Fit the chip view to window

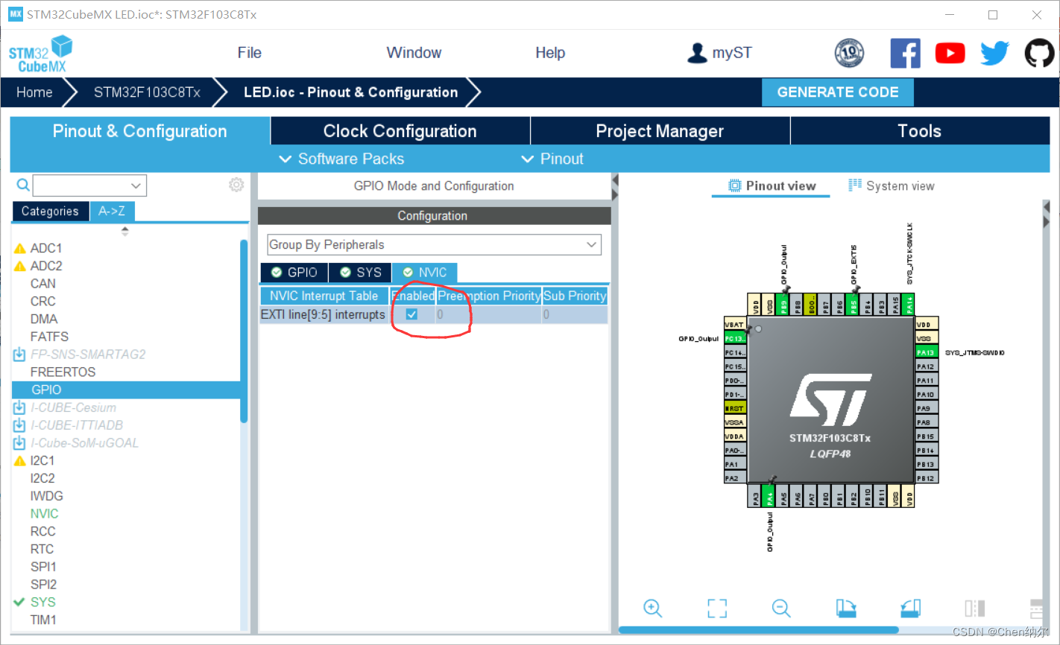click(x=717, y=609)
